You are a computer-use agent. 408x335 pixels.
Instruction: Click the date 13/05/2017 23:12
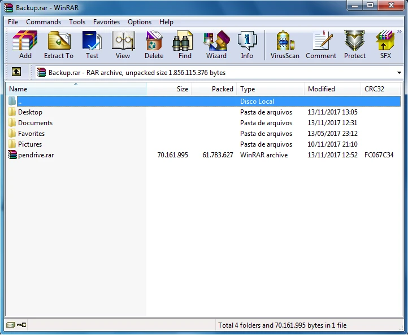[332, 134]
